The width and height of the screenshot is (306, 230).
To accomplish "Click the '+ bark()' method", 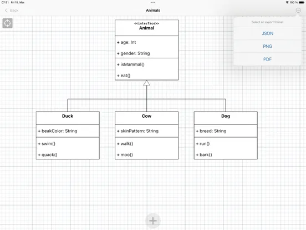I will pos(204,154).
